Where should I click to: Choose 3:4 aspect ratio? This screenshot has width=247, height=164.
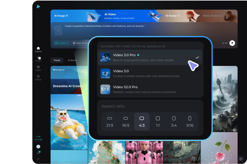click(x=174, y=122)
